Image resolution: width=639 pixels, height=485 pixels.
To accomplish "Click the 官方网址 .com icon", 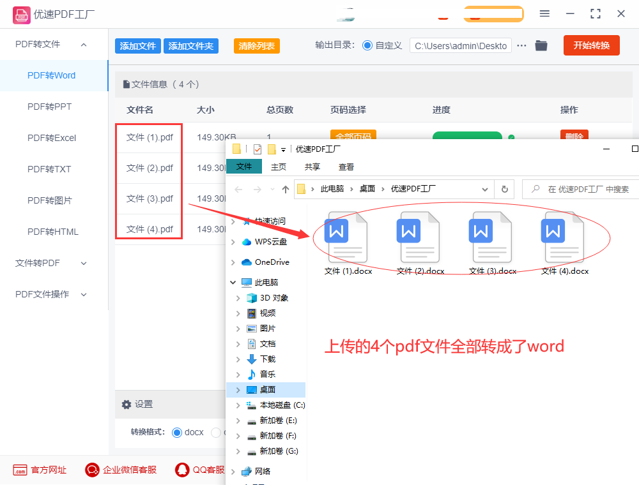I will coord(20,470).
